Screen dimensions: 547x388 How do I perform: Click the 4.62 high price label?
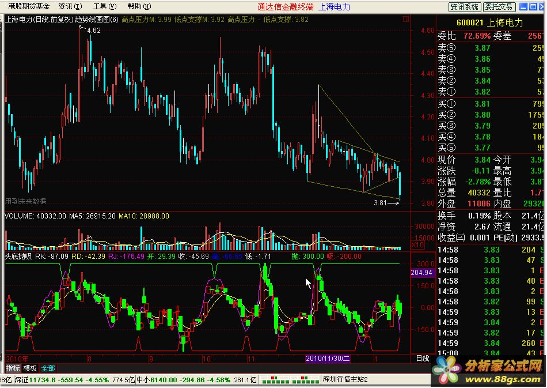coord(93,31)
